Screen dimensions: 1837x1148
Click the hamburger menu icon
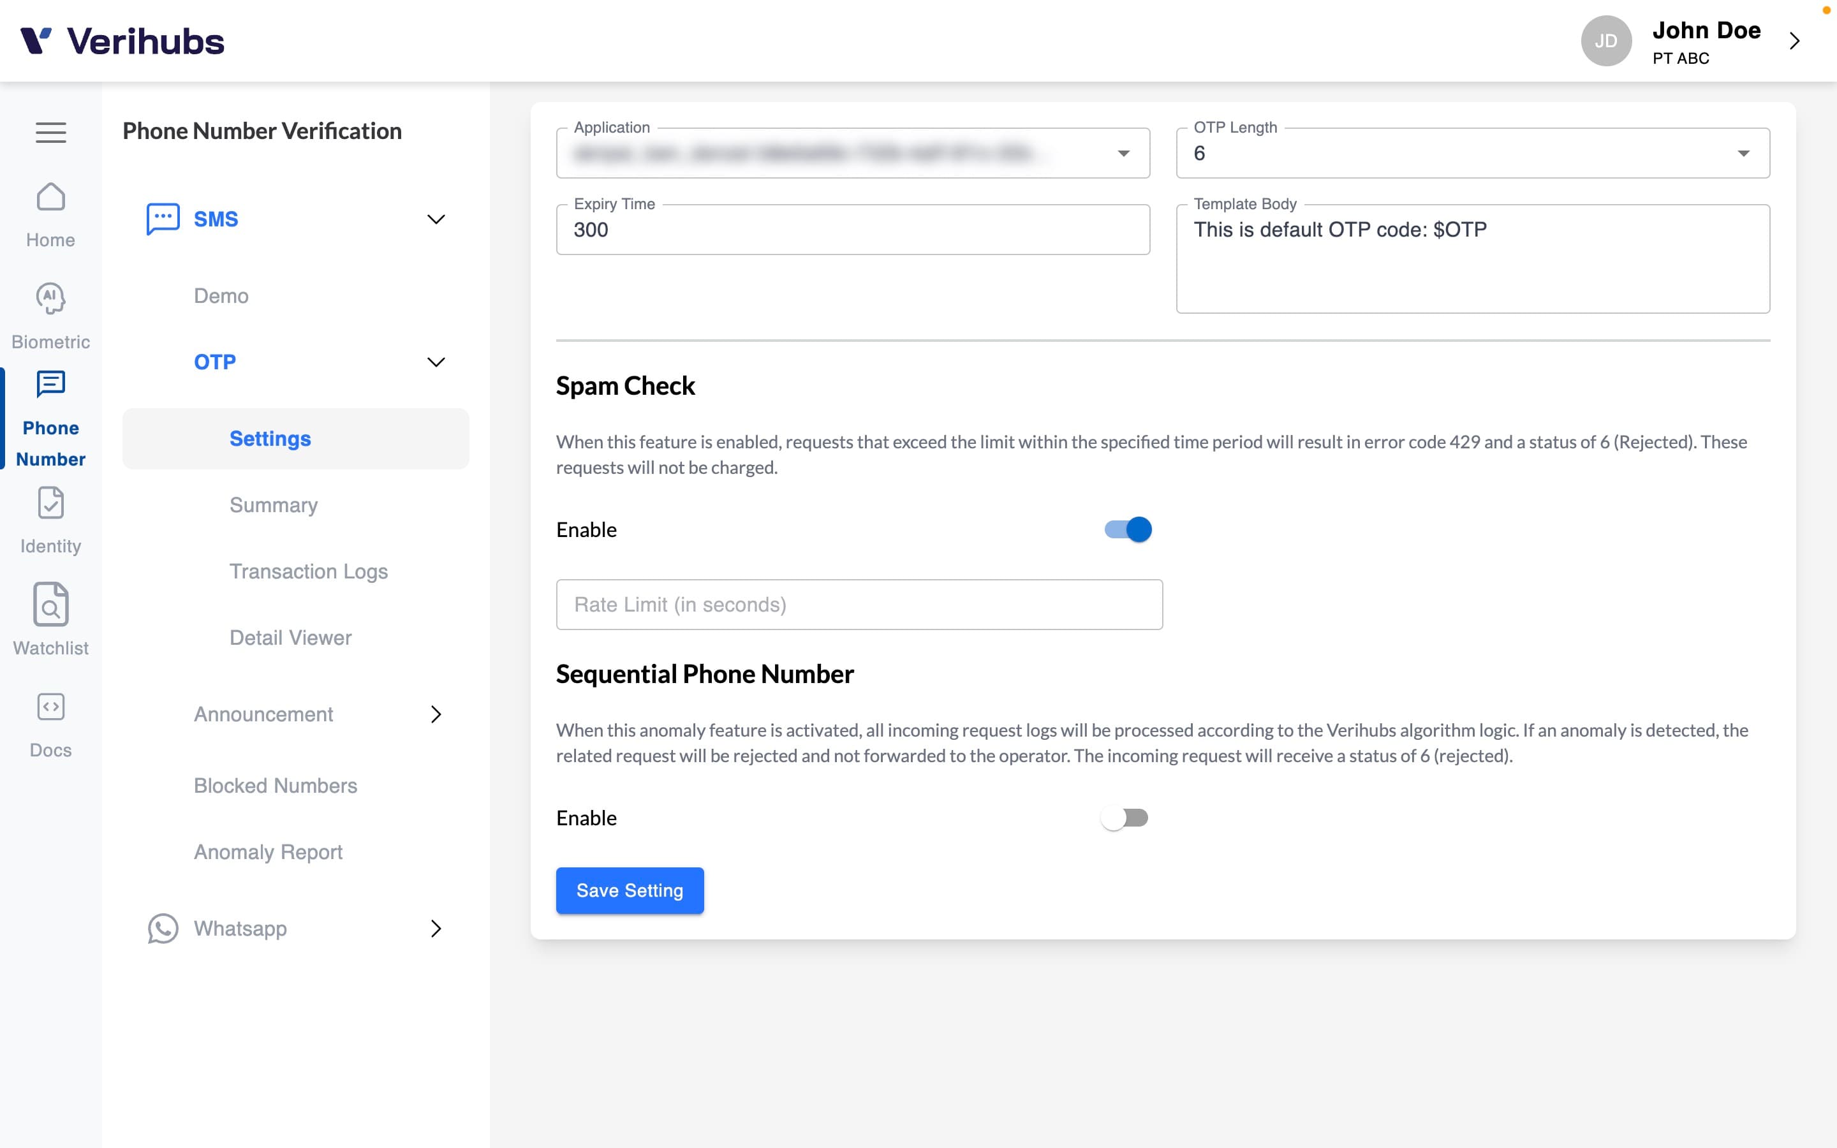[x=50, y=132]
